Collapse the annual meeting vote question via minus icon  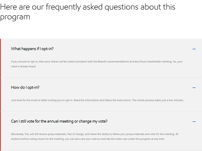pos(194,121)
